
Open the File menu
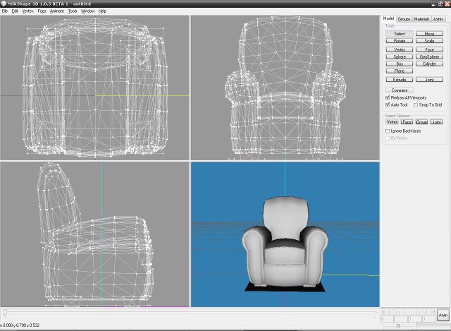5,11
